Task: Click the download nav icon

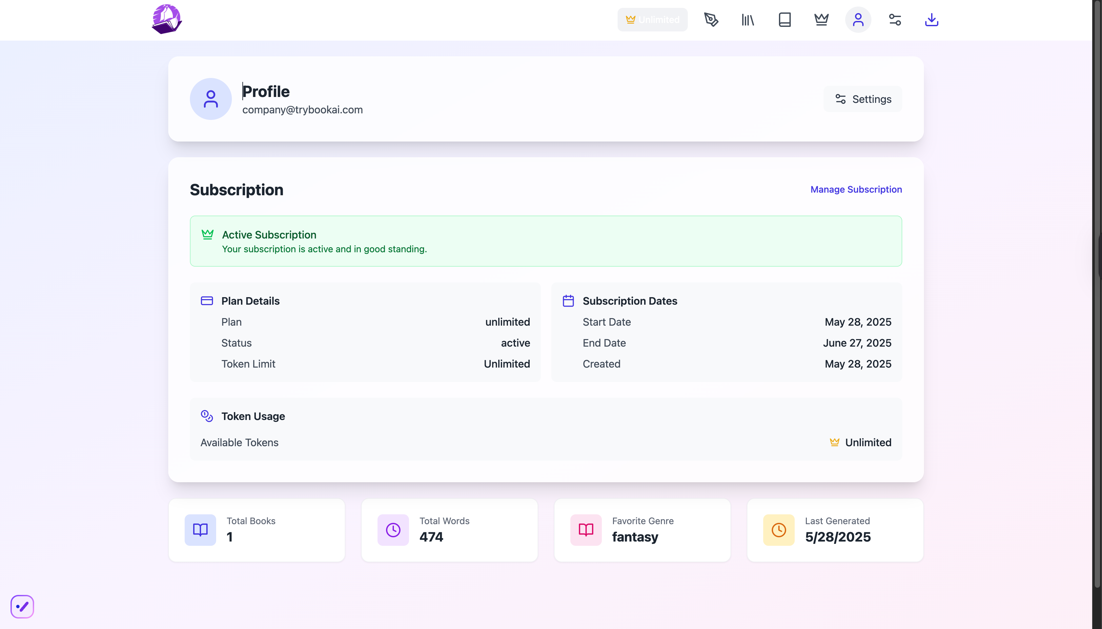Action: click(931, 19)
